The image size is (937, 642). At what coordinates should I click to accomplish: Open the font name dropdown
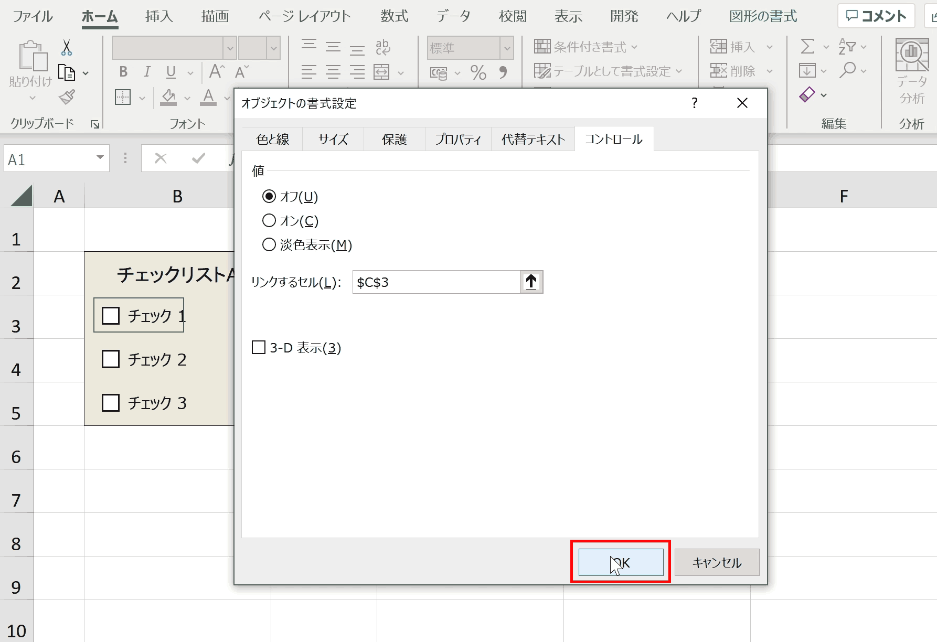click(x=230, y=48)
